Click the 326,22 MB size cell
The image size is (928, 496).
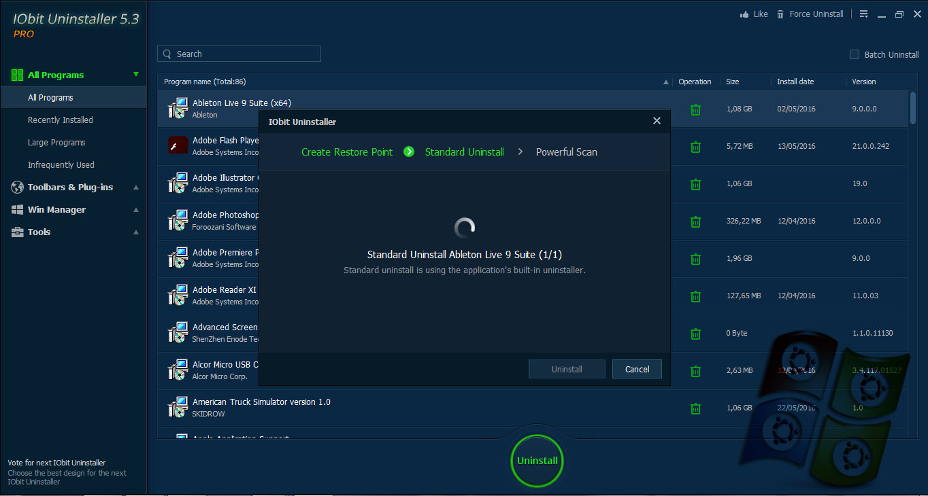tap(744, 221)
